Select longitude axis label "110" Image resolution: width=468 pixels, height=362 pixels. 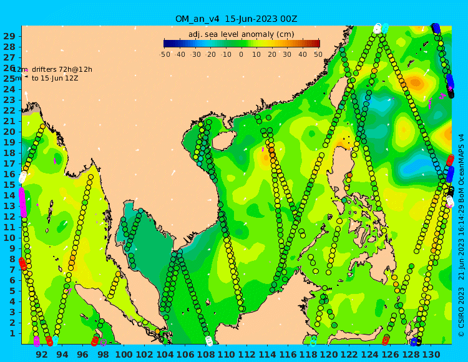(227, 355)
